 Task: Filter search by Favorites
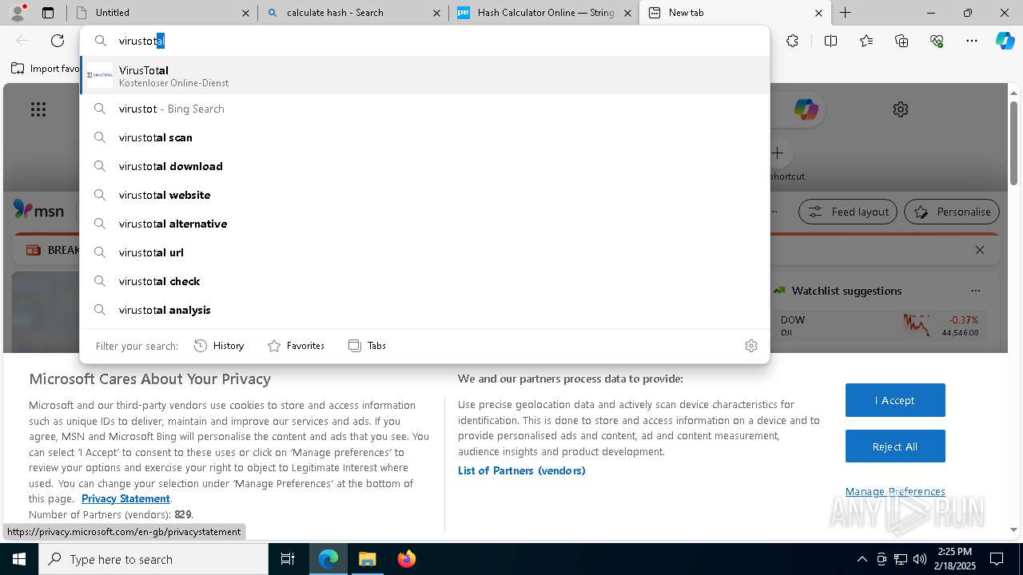296,346
